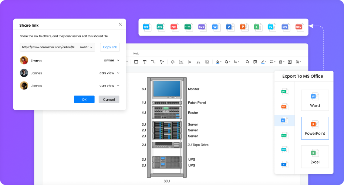The image size is (344, 185).
Task: Open the fill color bucket tool
Action: pos(218,62)
